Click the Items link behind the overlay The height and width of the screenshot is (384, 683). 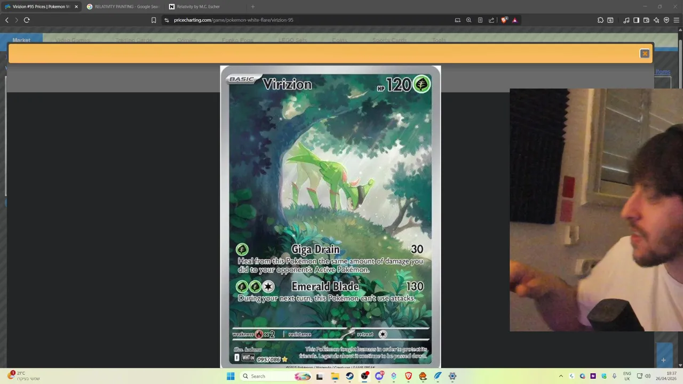pyautogui.click(x=663, y=72)
